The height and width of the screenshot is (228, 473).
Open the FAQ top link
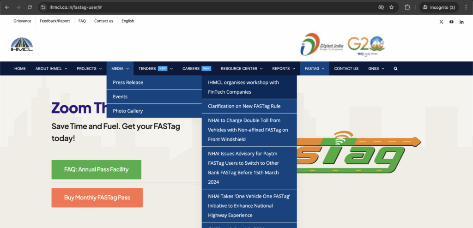click(82, 21)
